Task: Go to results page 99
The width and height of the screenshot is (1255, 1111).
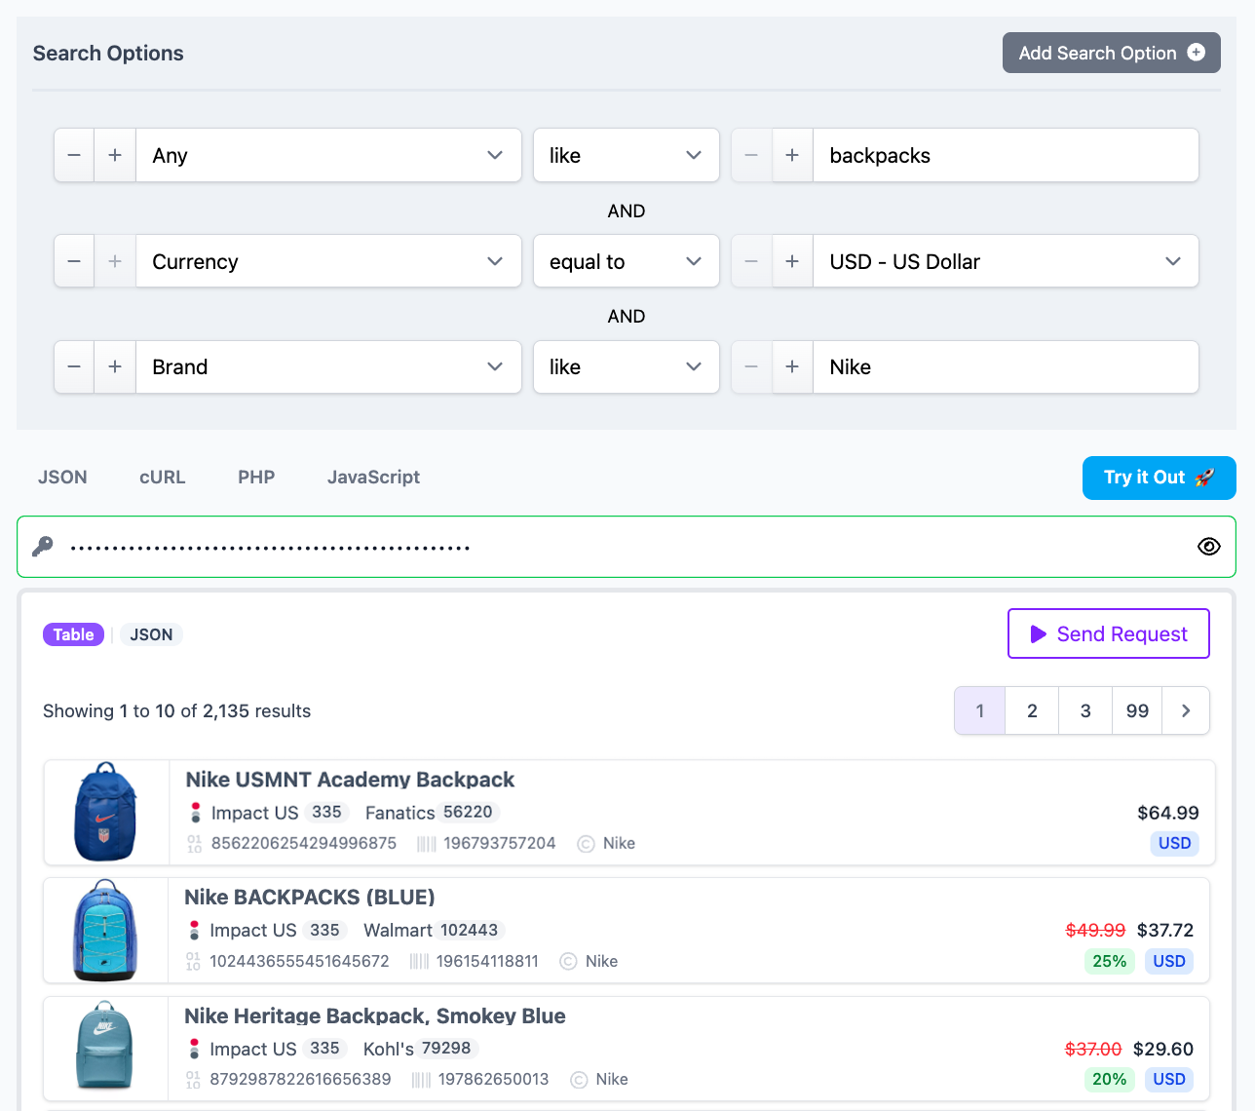Action: click(x=1137, y=710)
